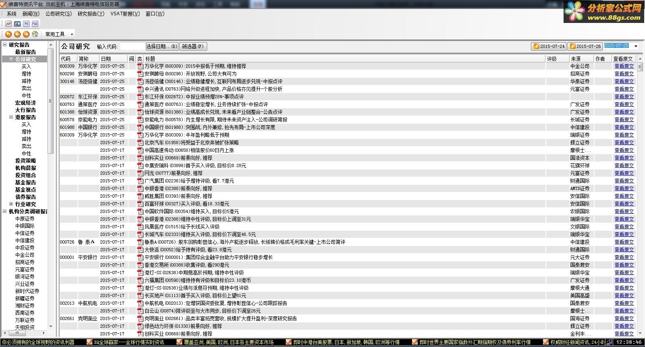Select 中金公司 in the institution tree
Viewport: 645px width, 347px height.
pos(25,255)
